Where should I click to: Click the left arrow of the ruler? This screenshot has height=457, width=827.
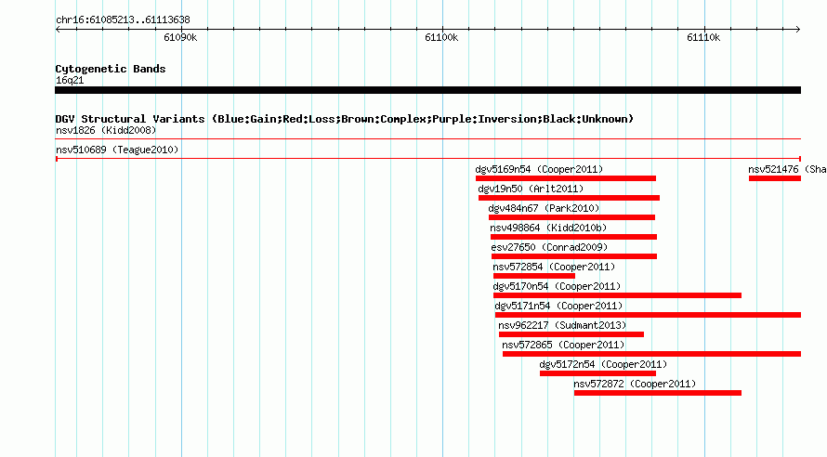pyautogui.click(x=58, y=30)
